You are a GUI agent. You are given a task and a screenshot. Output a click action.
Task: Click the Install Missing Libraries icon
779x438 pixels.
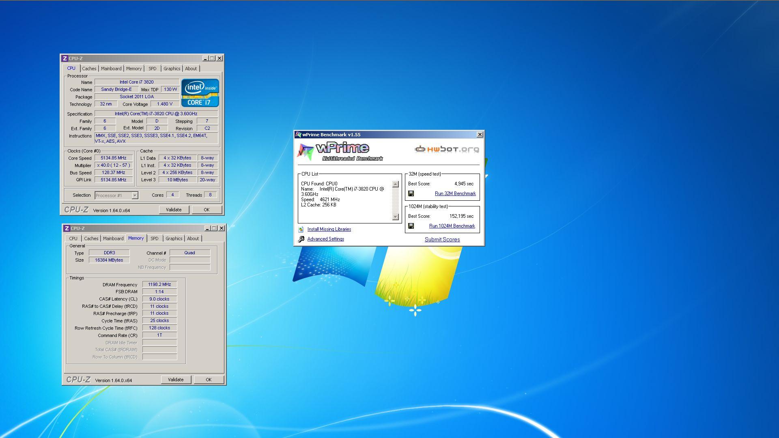click(x=301, y=229)
